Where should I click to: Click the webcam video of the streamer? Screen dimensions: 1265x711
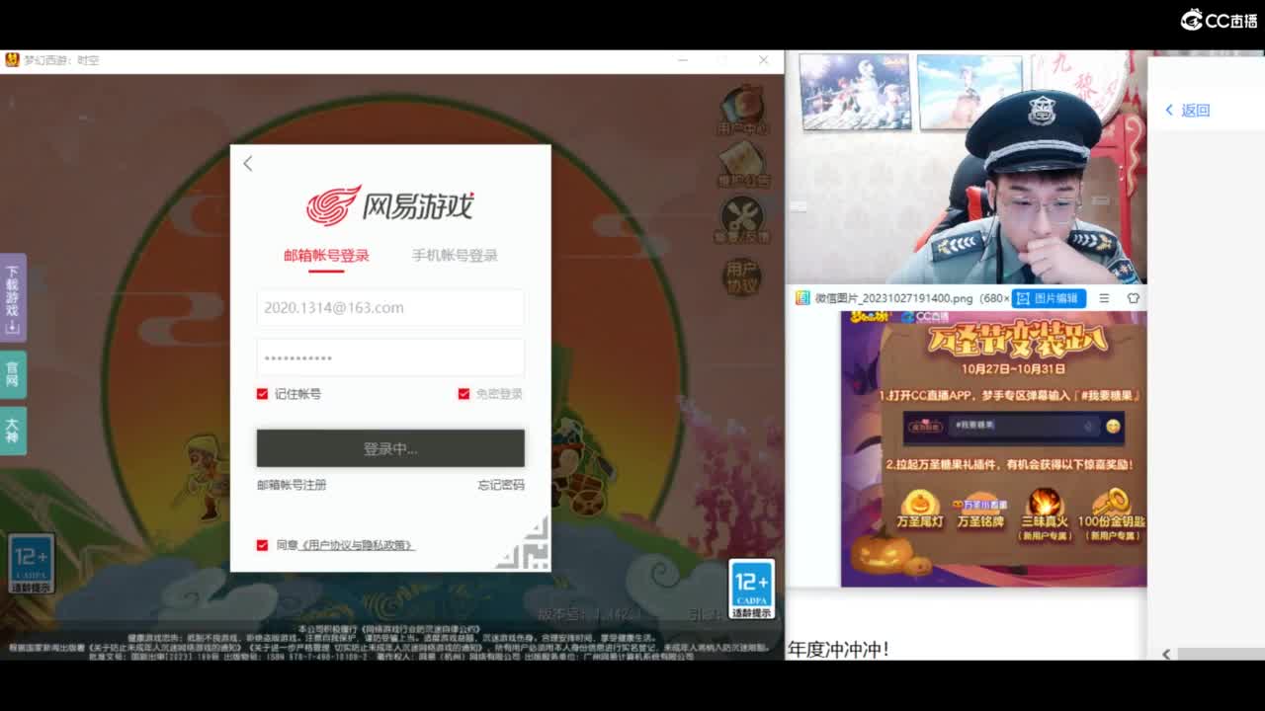pos(966,167)
